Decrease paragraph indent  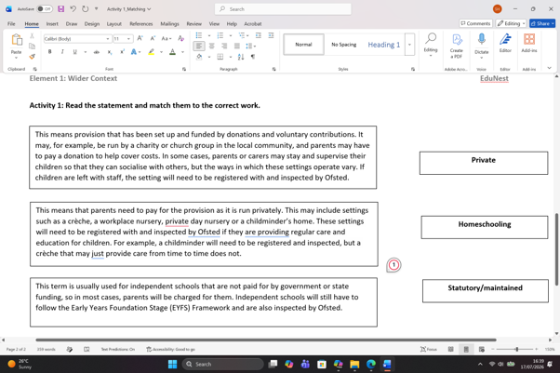(x=259, y=35)
